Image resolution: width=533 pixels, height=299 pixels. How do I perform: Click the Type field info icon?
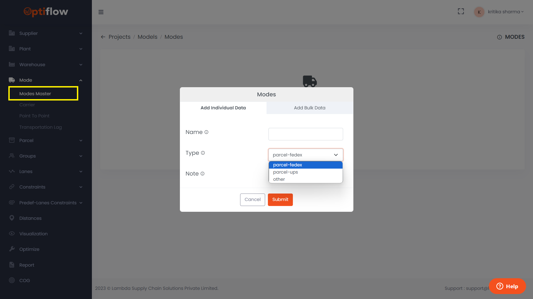click(x=203, y=153)
